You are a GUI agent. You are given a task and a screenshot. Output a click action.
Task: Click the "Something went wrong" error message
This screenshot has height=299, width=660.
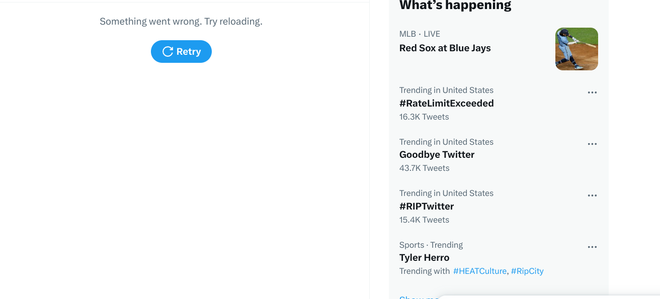181,22
